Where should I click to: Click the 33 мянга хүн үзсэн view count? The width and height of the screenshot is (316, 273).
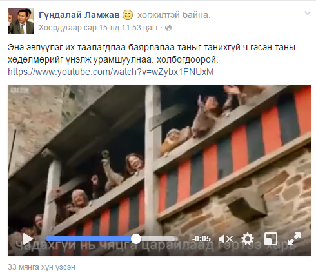[x=41, y=267]
